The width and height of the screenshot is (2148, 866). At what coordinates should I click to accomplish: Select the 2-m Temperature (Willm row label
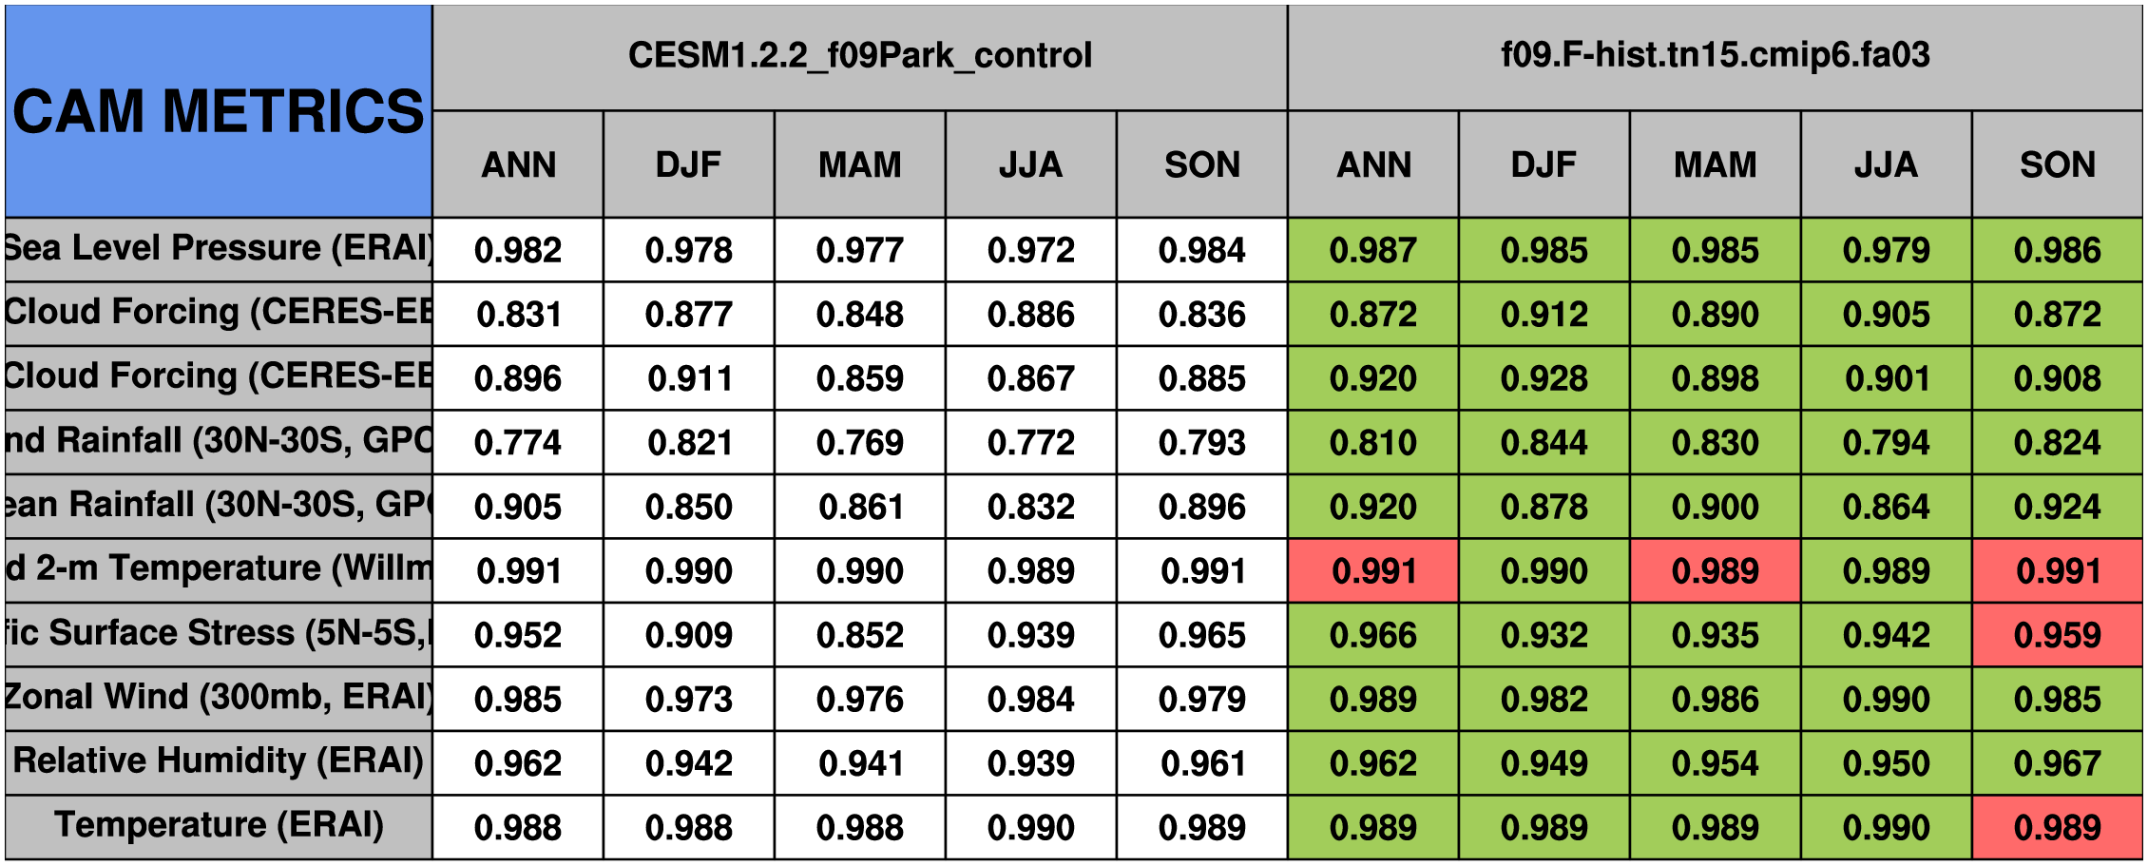(219, 569)
